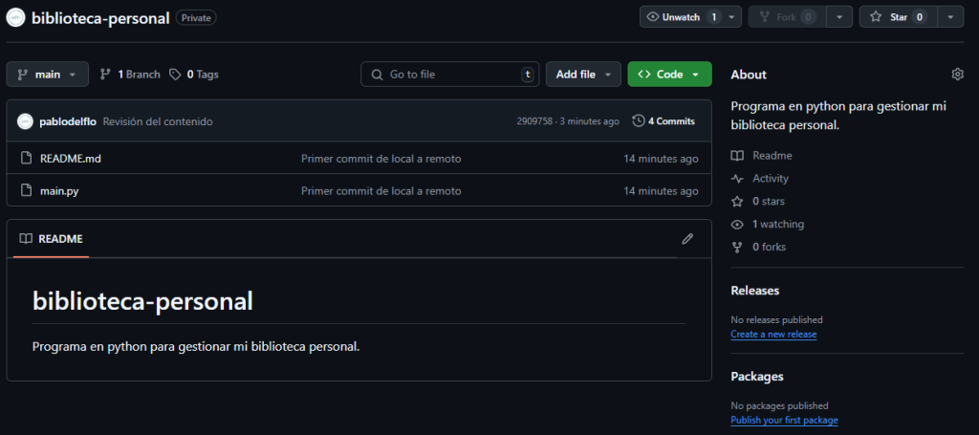Open commit hash 2909758
Image resolution: width=979 pixels, height=435 pixels.
coord(533,121)
